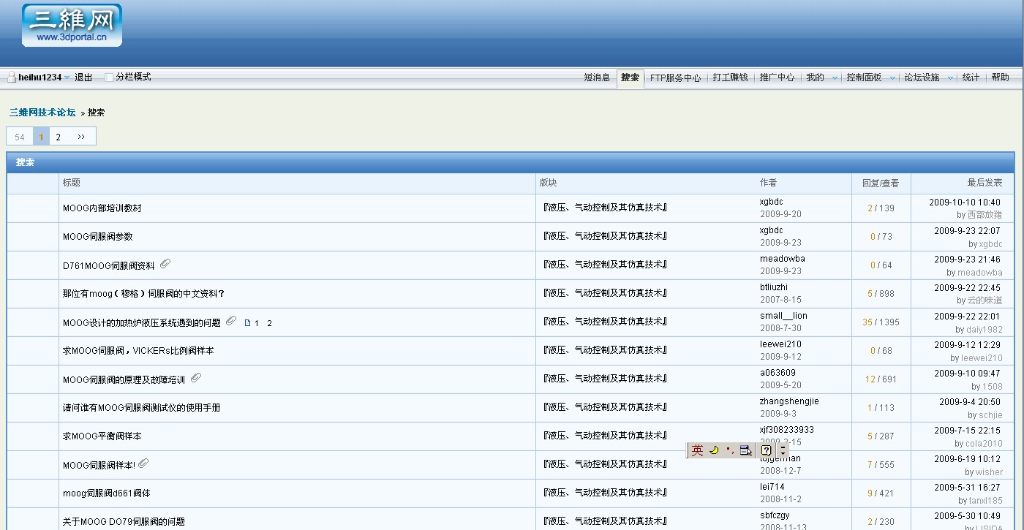Toggle half/full-width moon icon on IME bar
The height and width of the screenshot is (530, 1024).
click(x=714, y=450)
